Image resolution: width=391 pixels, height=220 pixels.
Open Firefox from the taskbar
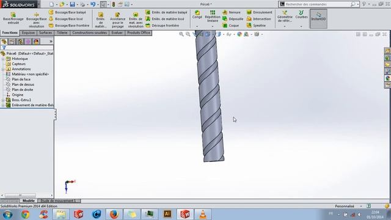[114, 215]
